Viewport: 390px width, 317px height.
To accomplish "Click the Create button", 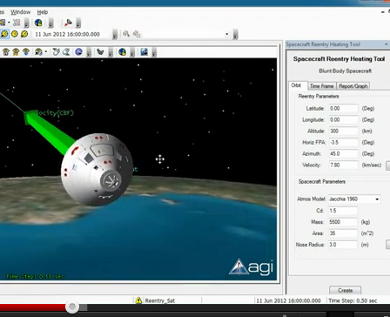I will point(345,290).
